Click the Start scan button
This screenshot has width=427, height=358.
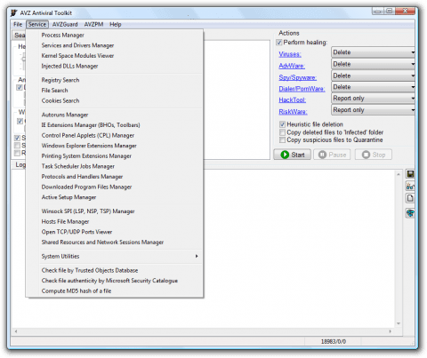click(x=292, y=155)
